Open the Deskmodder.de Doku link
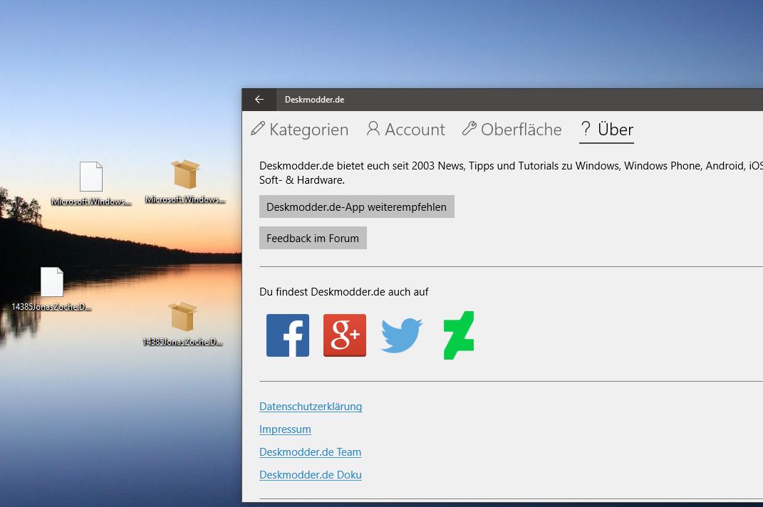 [311, 475]
